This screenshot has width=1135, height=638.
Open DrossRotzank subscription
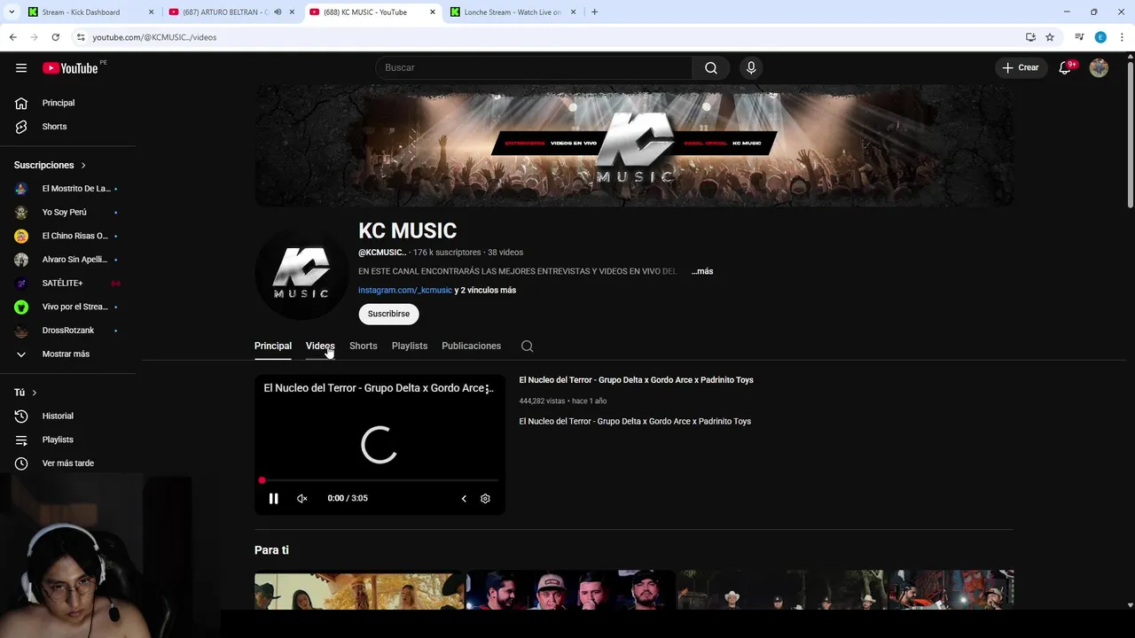click(69, 331)
